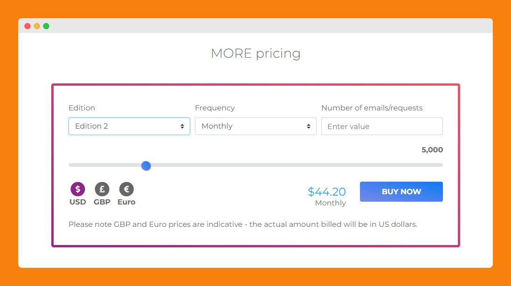Viewport: 511px width, 286px height.
Task: Switch currency with the GBP pound icon
Action: 102,189
